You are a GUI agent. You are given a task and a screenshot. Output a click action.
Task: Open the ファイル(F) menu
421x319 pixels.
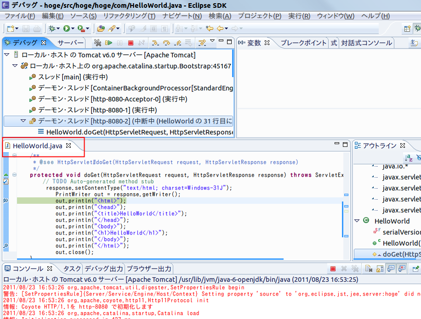[x=20, y=16]
